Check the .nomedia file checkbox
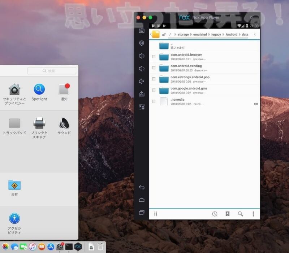Screen dimensions: 289x253 point(154,101)
